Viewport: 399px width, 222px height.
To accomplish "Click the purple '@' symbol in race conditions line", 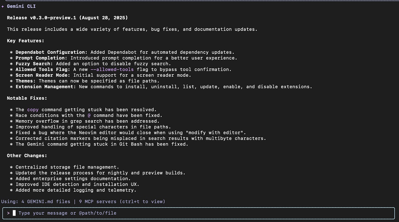I will pos(89,115).
